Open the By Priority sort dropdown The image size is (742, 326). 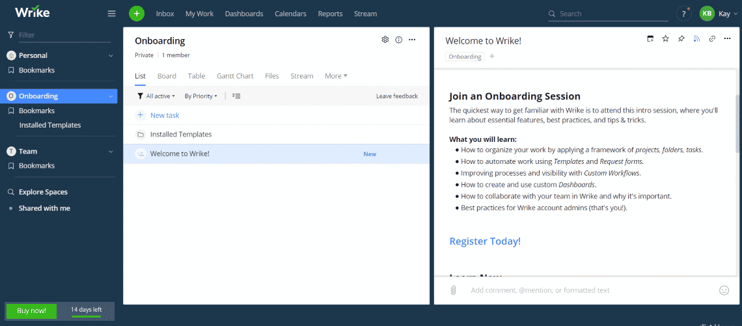[200, 96]
